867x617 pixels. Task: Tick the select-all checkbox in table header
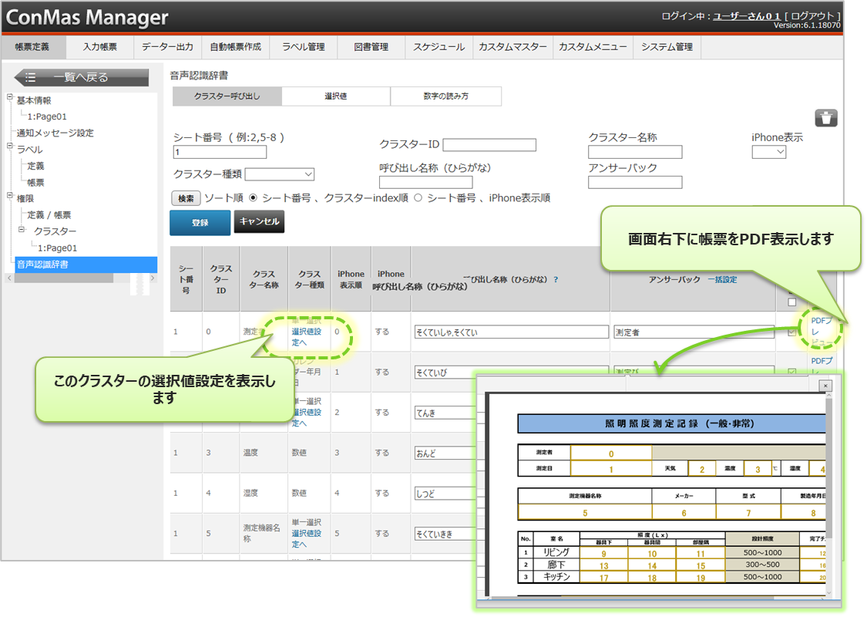click(791, 302)
